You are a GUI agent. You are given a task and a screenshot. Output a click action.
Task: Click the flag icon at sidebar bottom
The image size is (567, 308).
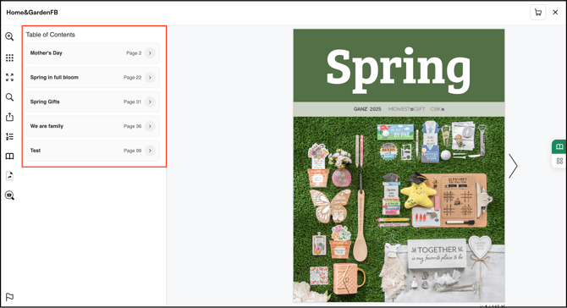9,297
